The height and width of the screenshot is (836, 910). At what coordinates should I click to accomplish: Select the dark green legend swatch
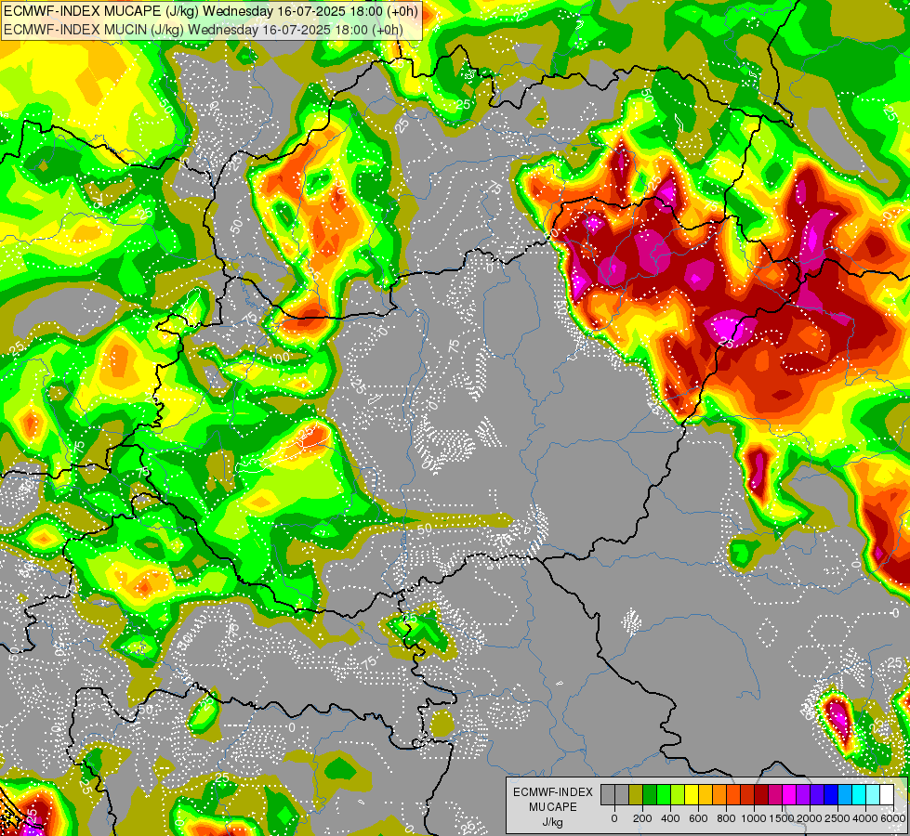[650, 794]
